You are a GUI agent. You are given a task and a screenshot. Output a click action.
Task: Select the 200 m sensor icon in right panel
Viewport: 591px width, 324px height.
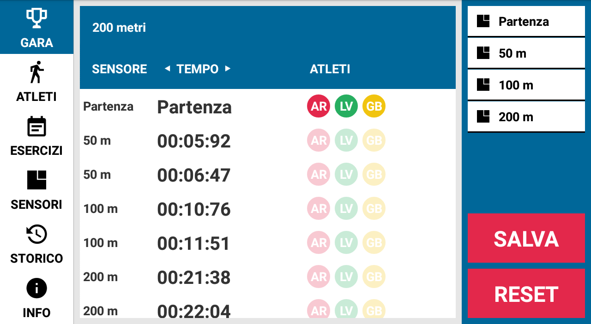coord(483,117)
